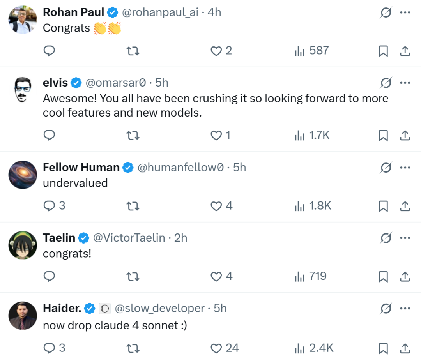Viewport: 421px width, 355px height.
Task: Bookmark Taelin's congrats tweet
Action: point(383,277)
